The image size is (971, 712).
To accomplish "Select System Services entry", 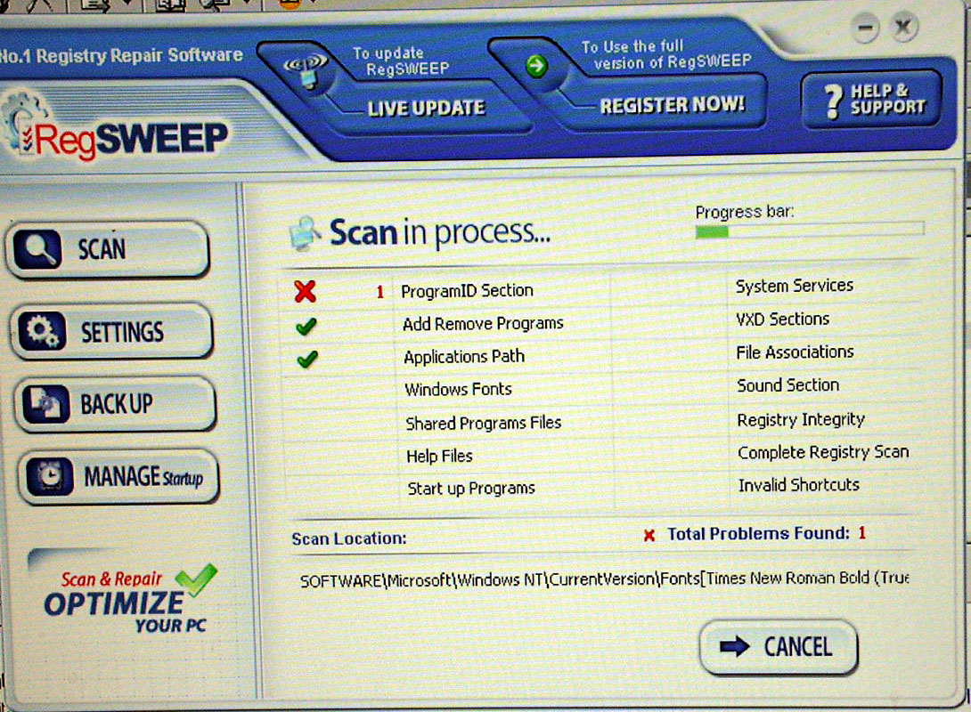I will [x=795, y=286].
